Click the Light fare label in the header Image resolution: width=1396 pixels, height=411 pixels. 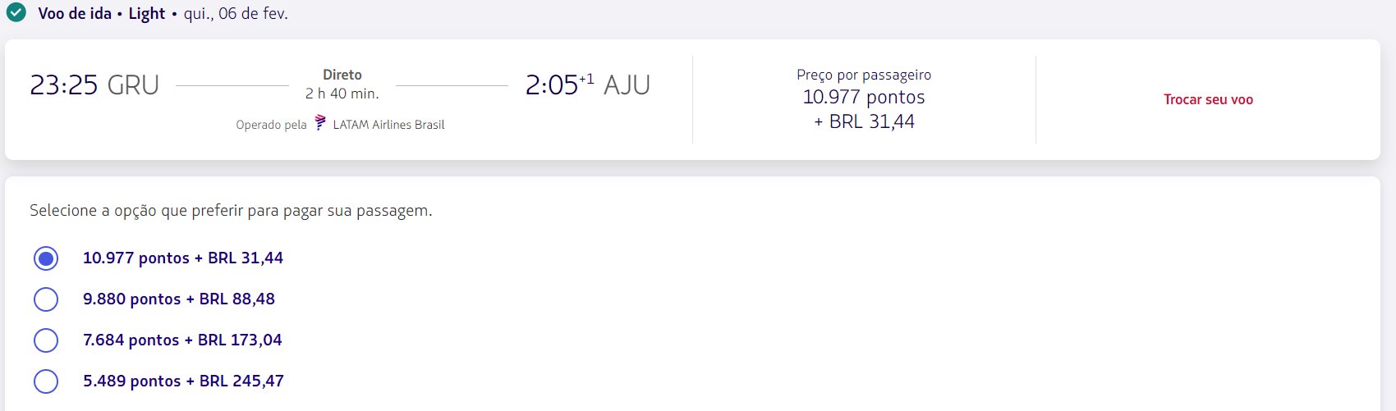[x=147, y=13]
